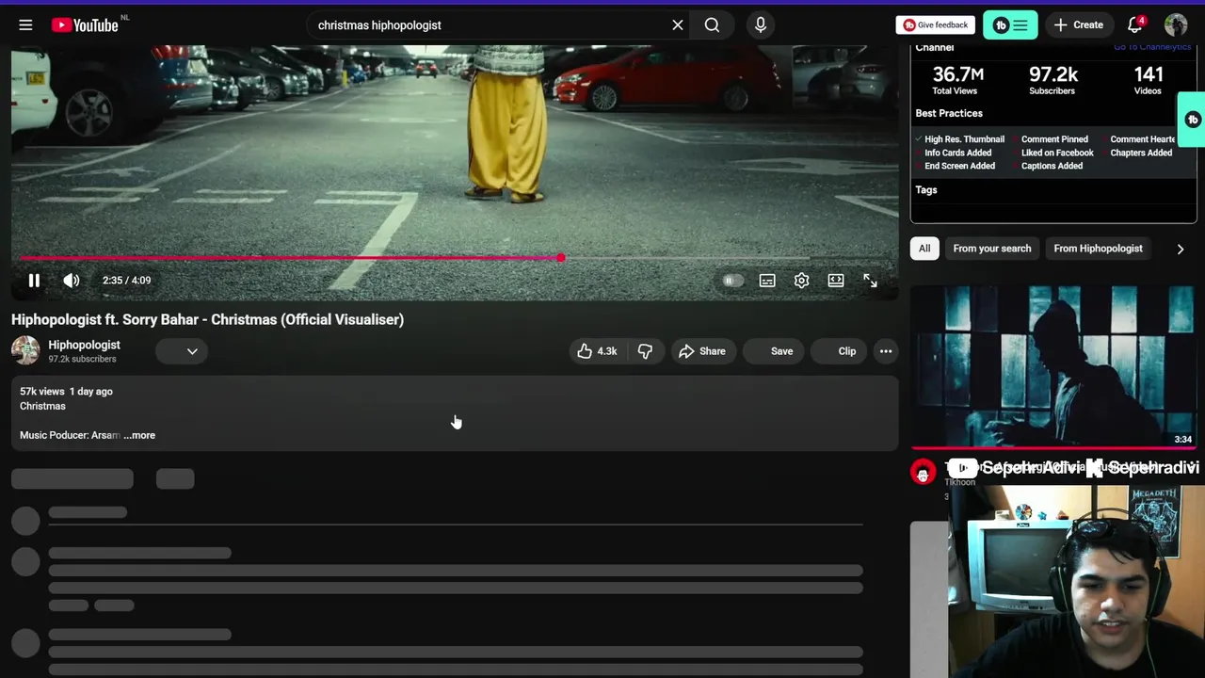Image resolution: width=1205 pixels, height=678 pixels.
Task: Click the video title text
Action: [x=207, y=319]
